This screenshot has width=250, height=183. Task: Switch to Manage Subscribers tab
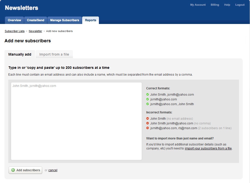[65, 20]
